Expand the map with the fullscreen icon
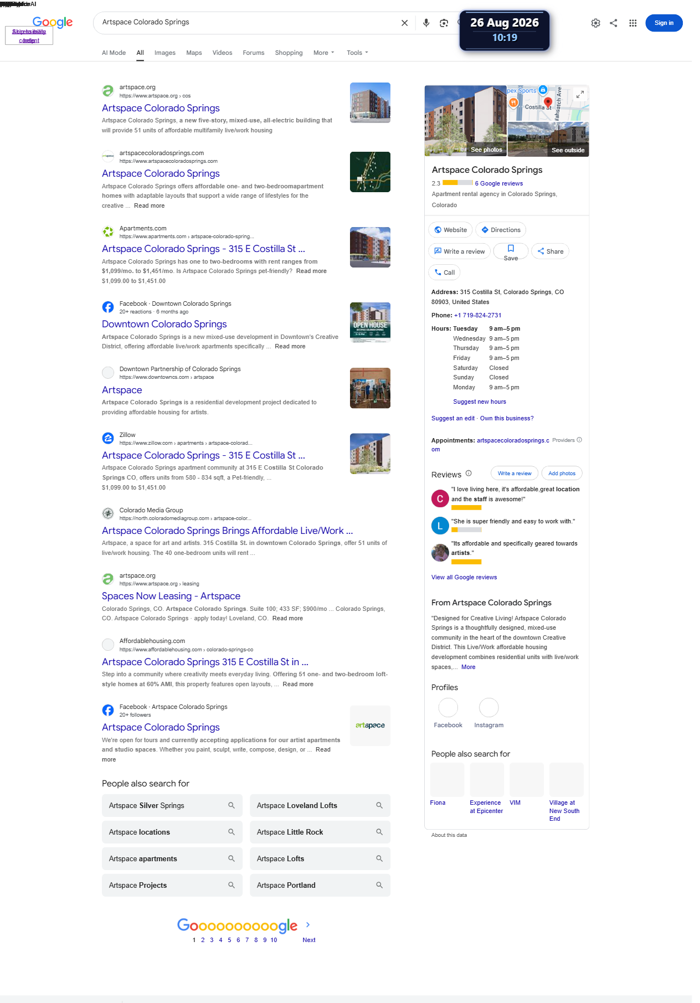The height and width of the screenshot is (1003, 700). 580,95
